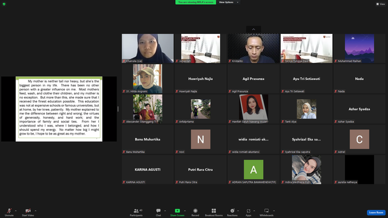Click novi's N avatar
This screenshot has height=218, width=388.
pos(201,139)
